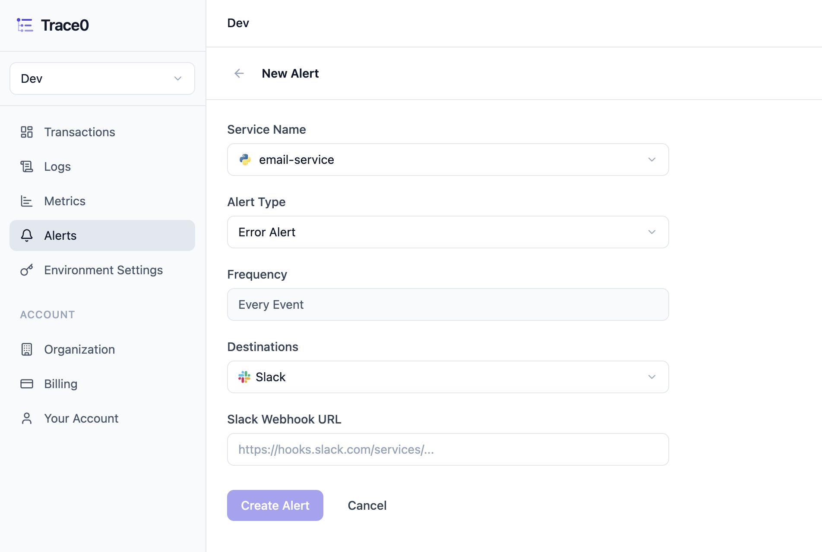
Task: Focus the Slack Webhook URL field
Action: (x=448, y=449)
